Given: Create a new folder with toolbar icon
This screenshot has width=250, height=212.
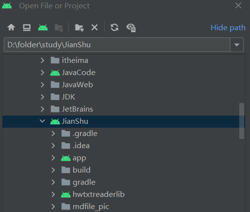Looking at the screenshot, I should click(x=79, y=27).
